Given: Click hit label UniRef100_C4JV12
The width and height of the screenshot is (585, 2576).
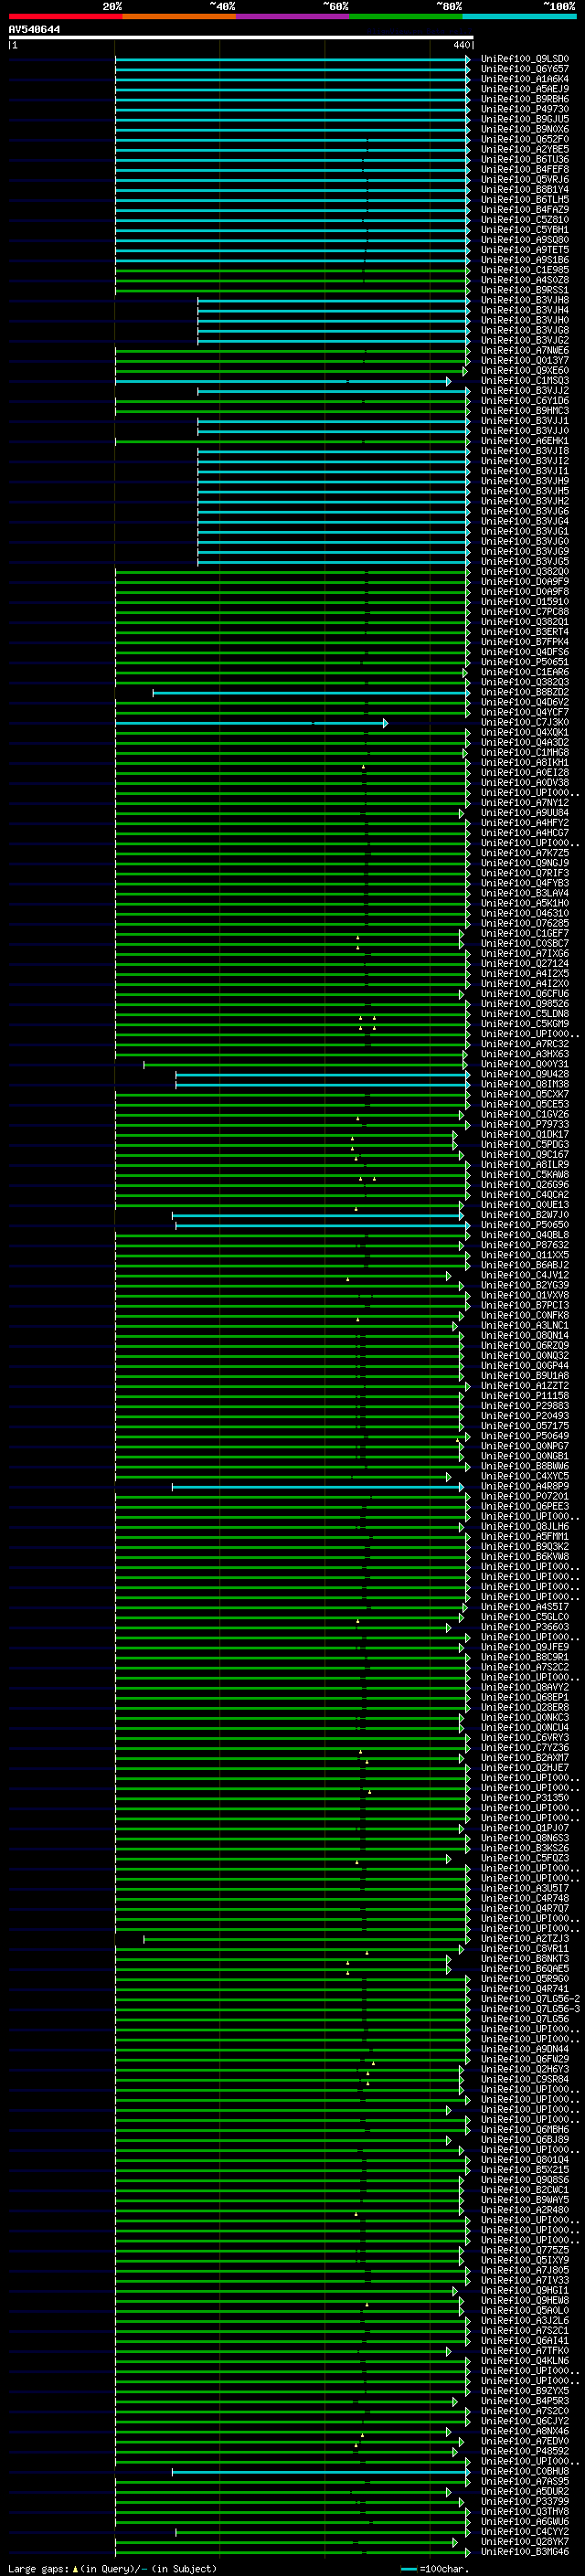Looking at the screenshot, I should pos(524,1275).
